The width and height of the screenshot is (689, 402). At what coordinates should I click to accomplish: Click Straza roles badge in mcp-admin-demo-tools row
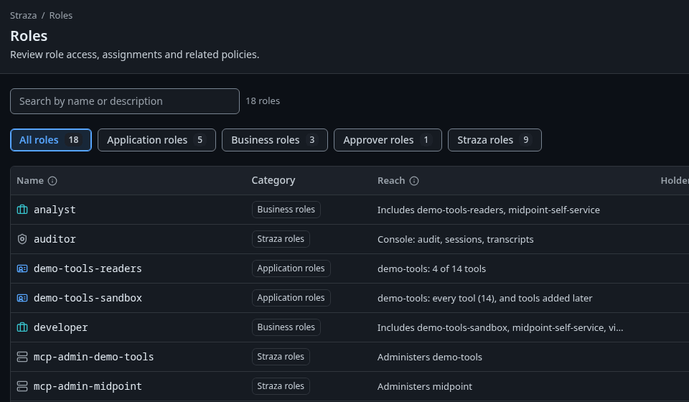coord(281,357)
